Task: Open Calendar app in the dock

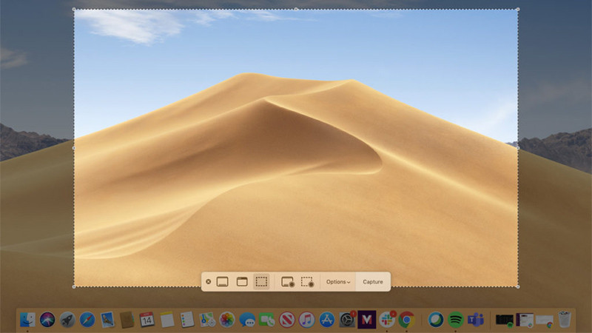Action: point(147,320)
